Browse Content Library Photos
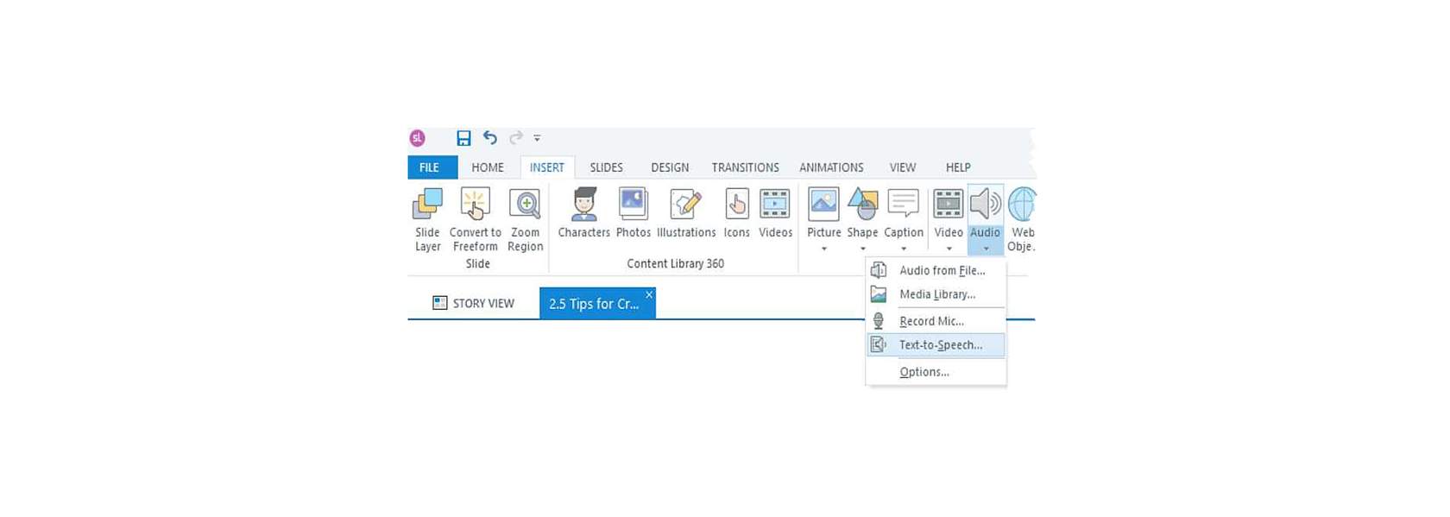This screenshot has width=1450, height=517. tap(633, 213)
